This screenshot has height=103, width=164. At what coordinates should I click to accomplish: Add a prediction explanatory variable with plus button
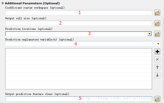click(x=157, y=51)
